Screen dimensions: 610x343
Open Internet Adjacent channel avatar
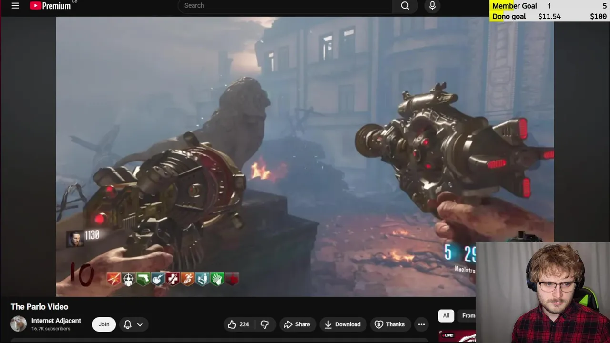pos(19,324)
